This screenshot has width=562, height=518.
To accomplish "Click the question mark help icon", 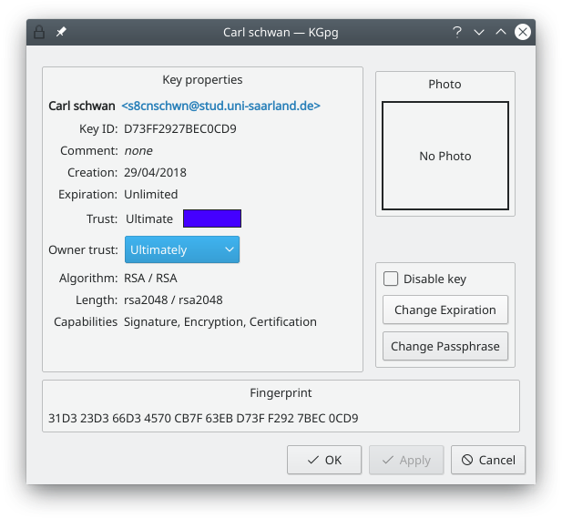I will click(457, 32).
